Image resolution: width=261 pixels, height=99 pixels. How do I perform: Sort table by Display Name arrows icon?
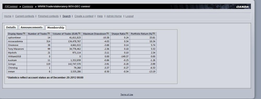tap(24, 34)
